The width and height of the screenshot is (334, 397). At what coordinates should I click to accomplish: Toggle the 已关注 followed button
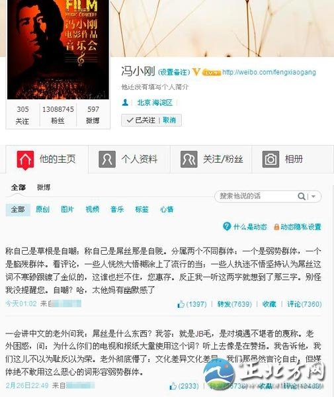pyautogui.click(x=141, y=120)
